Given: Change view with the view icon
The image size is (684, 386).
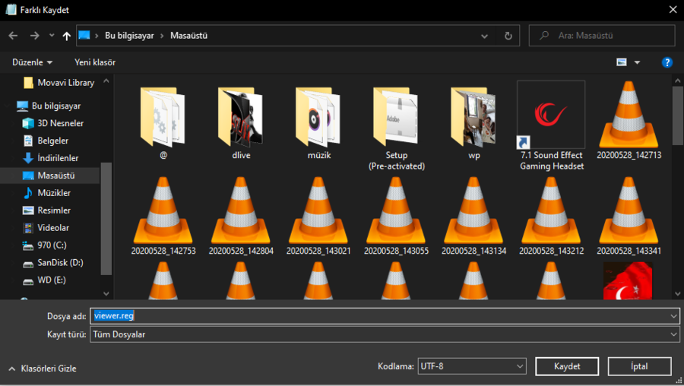Looking at the screenshot, I should 622,62.
